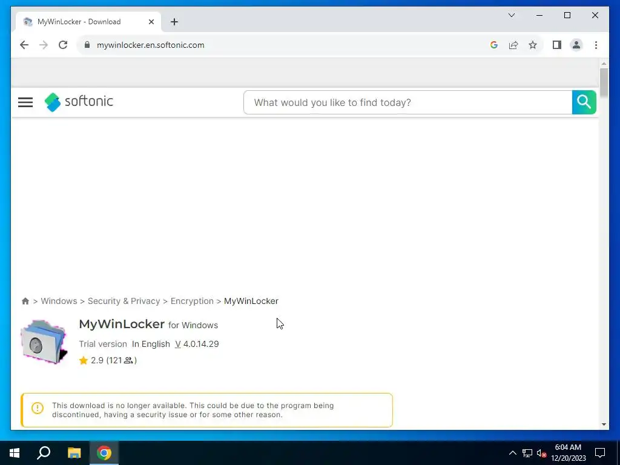Click the scrollbar down arrow
620x465 pixels.
point(604,424)
